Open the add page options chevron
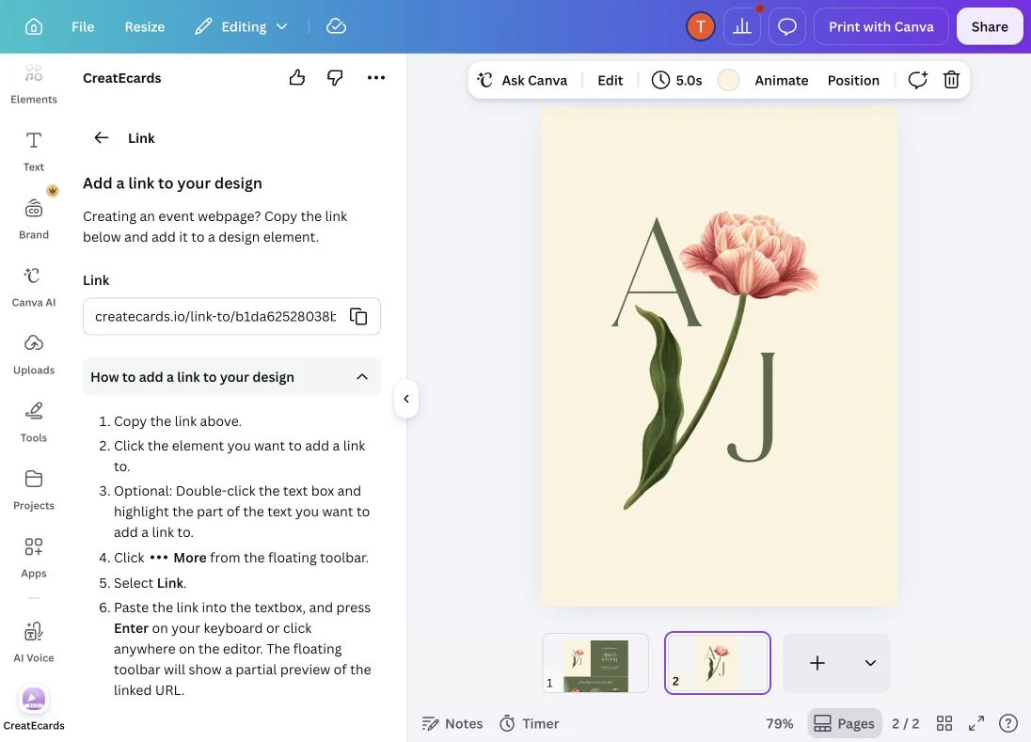 [x=870, y=662]
